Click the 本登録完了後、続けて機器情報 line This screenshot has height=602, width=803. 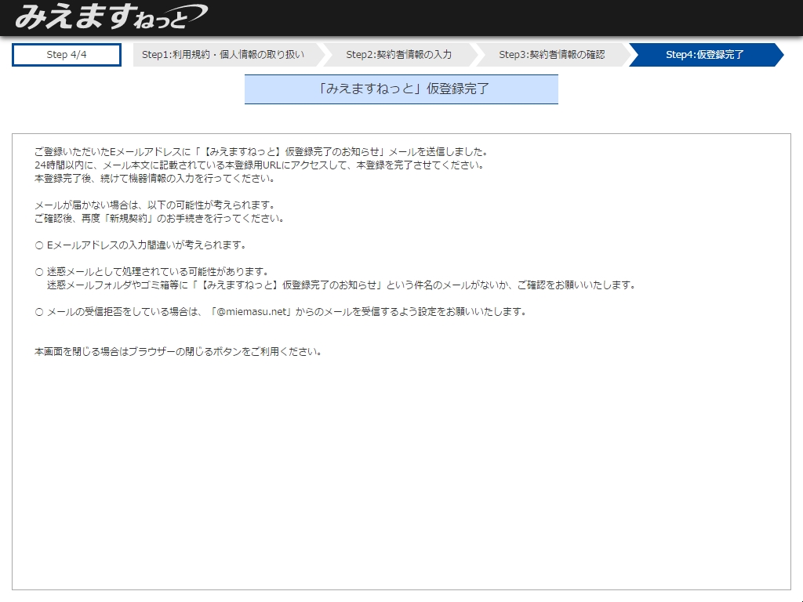pos(154,179)
